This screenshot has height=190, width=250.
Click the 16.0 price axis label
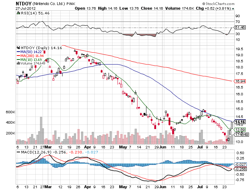click(239, 94)
